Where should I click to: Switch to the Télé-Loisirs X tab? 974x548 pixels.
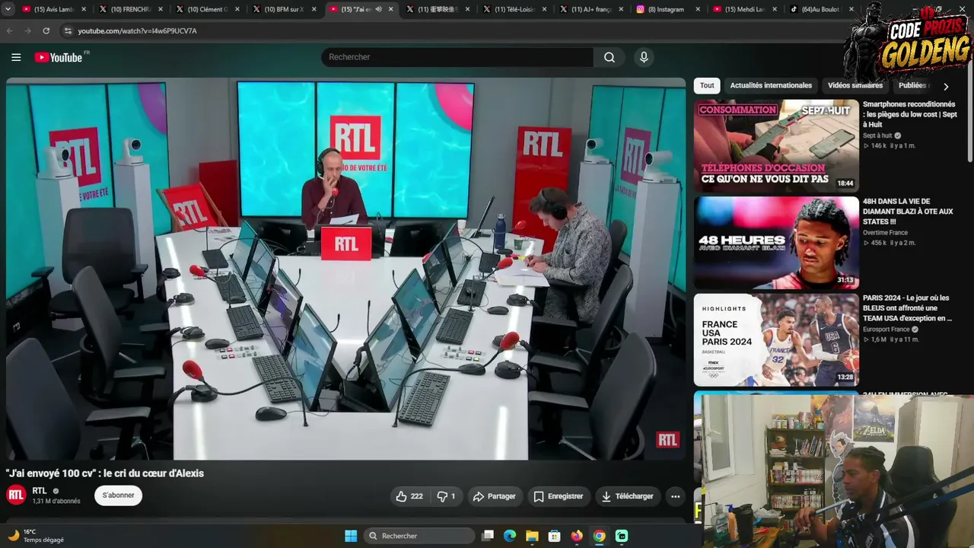pyautogui.click(x=513, y=9)
